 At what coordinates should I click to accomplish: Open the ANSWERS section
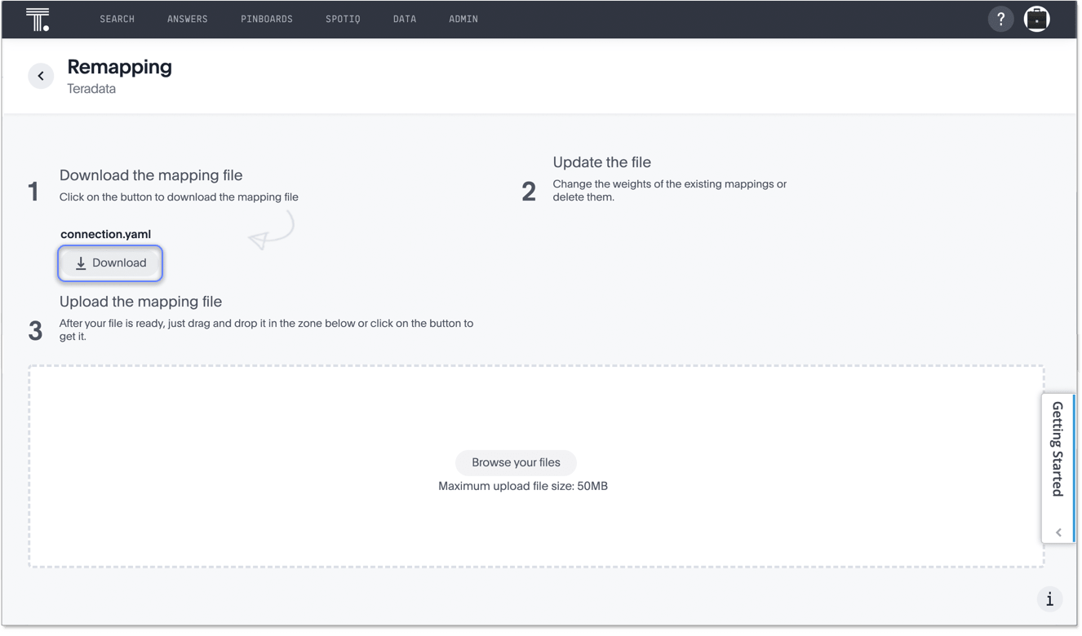pos(187,18)
